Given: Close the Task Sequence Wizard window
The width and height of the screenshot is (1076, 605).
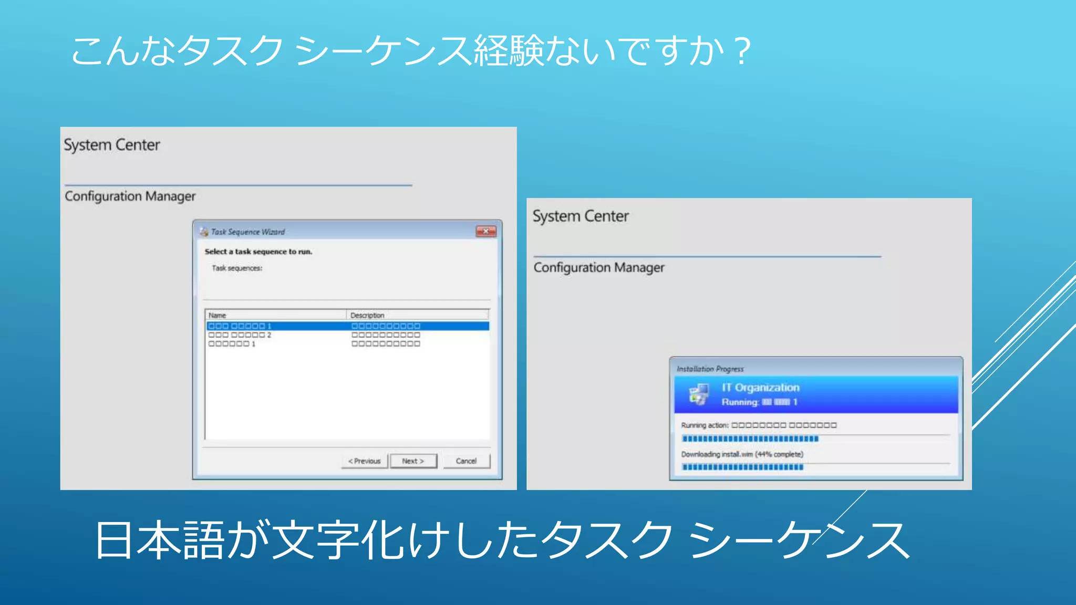Looking at the screenshot, I should pos(486,232).
